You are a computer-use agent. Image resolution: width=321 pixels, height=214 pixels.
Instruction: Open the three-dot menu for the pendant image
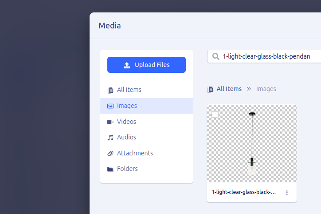(287, 193)
